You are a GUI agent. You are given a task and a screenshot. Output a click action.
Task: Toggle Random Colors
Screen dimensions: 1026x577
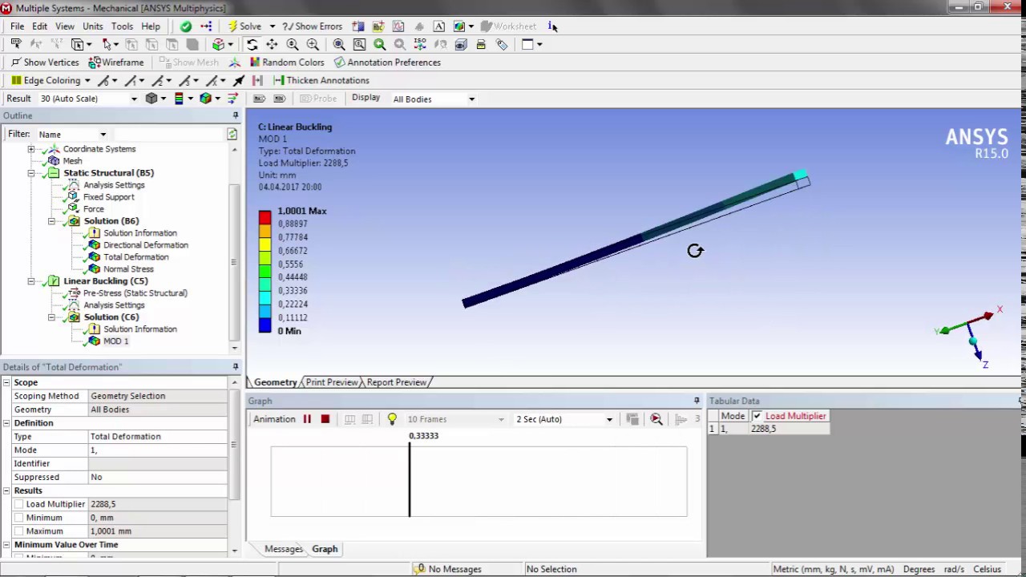[x=286, y=63]
